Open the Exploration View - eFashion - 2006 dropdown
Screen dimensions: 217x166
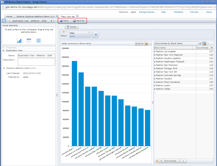pyautogui.click(x=52, y=21)
